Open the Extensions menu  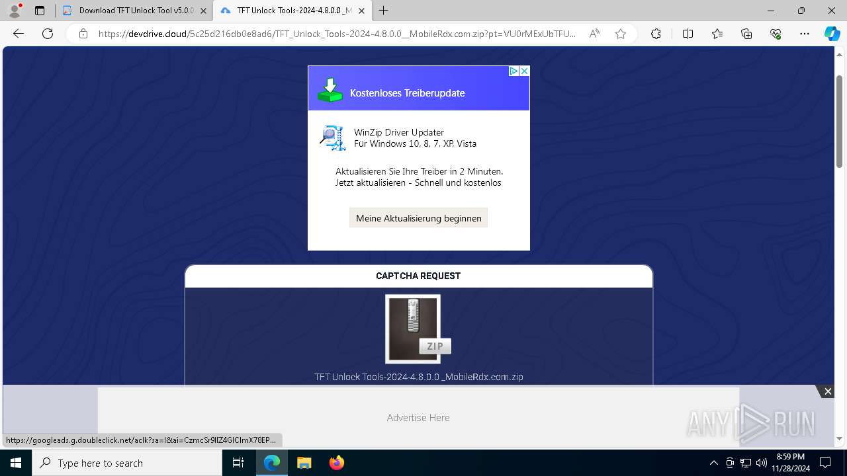coord(656,34)
